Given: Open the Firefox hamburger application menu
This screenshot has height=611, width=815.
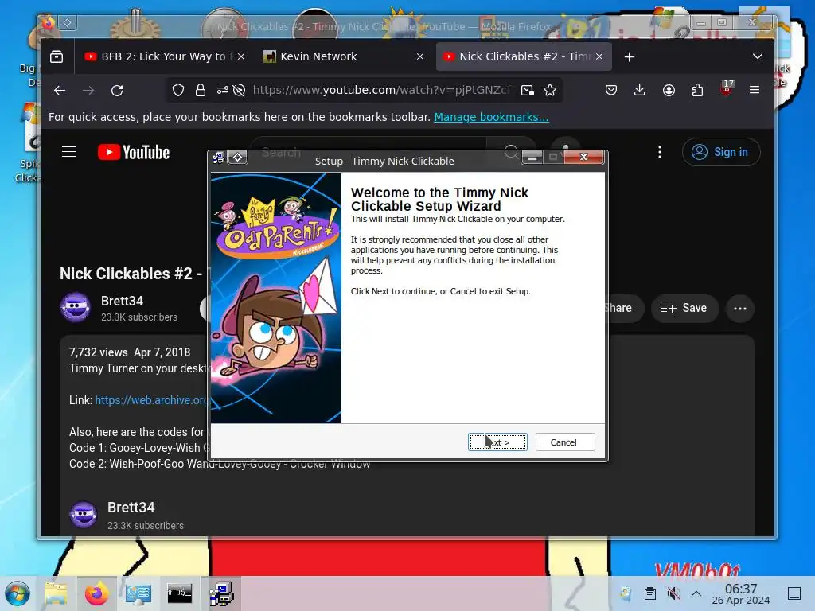Looking at the screenshot, I should (755, 91).
